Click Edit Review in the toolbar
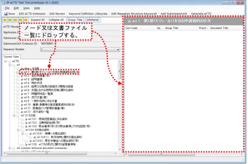The height and width of the screenshot is (164, 248). (57, 14)
